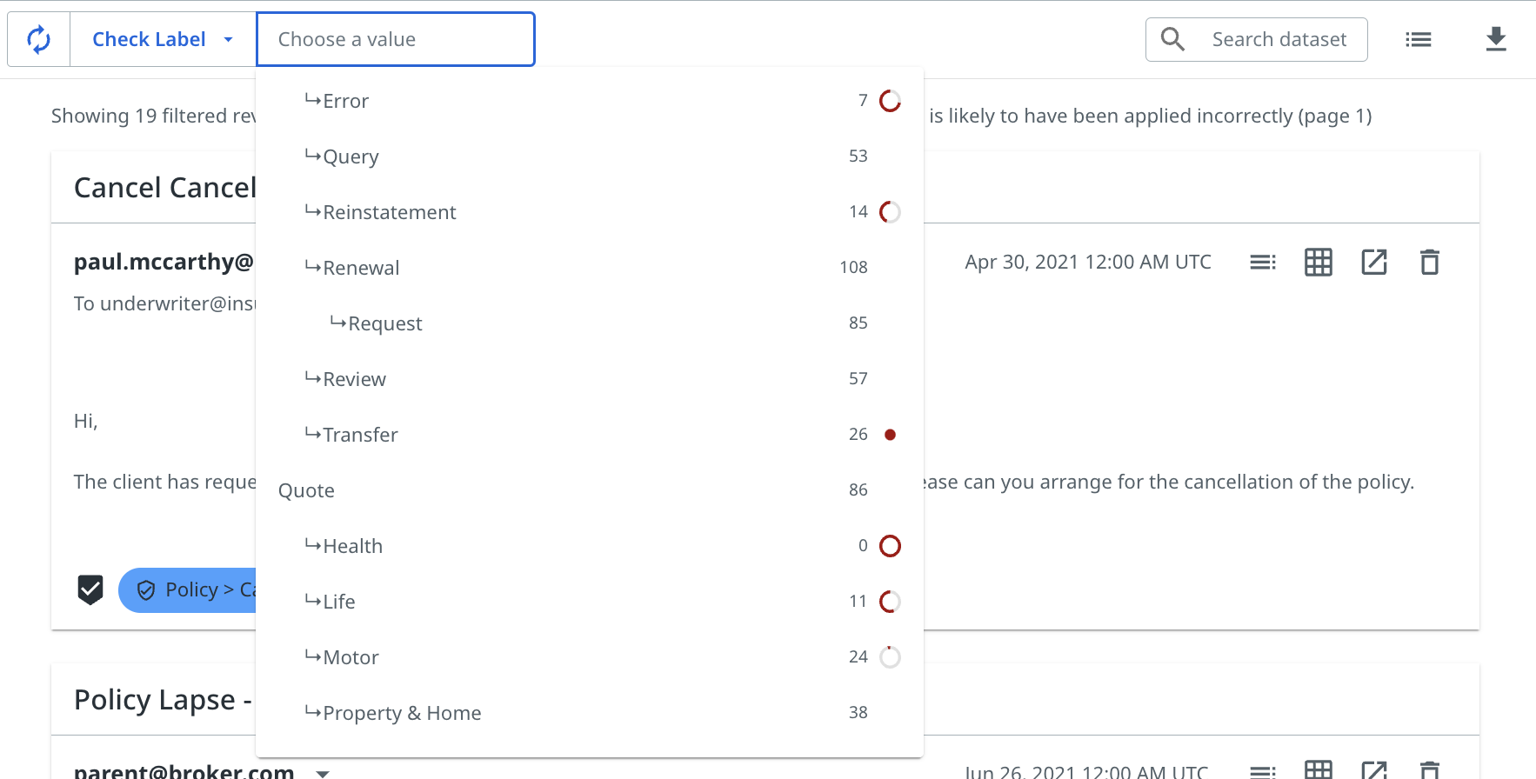This screenshot has height=779, width=1536.
Task: Expand the parent@broker.com sender dropdown arrow
Action: click(x=323, y=773)
